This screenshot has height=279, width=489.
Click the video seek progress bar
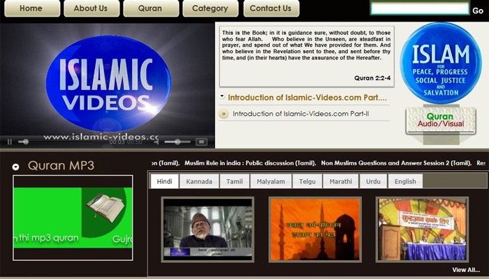pyautogui.click(x=63, y=142)
